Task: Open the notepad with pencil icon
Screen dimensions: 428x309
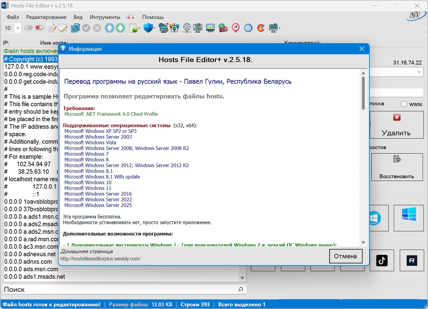Action: coord(63,28)
